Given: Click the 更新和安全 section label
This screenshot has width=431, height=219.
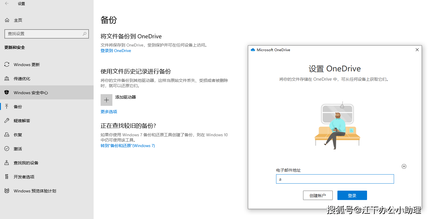Looking at the screenshot, I should click(x=15, y=47).
